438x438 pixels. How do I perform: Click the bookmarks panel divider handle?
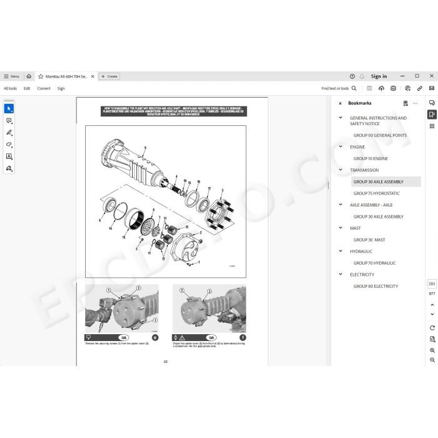pos(328,185)
